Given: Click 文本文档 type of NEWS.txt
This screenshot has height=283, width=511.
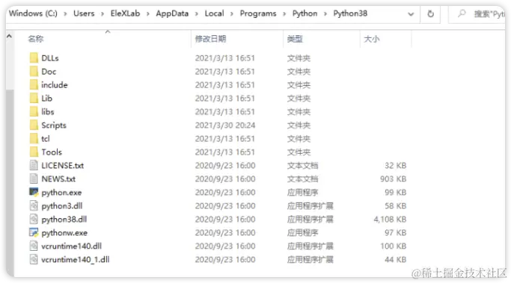Looking at the screenshot, I should coord(302,179).
